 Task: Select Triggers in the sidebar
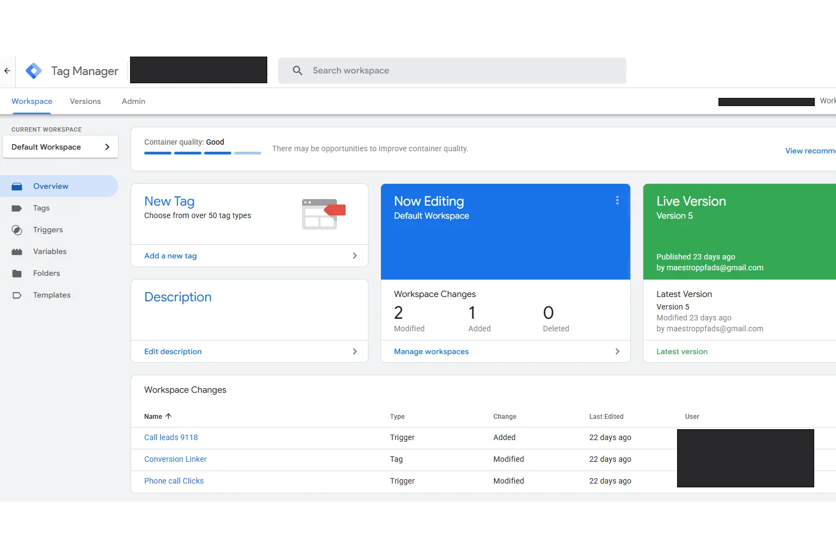coord(59,230)
